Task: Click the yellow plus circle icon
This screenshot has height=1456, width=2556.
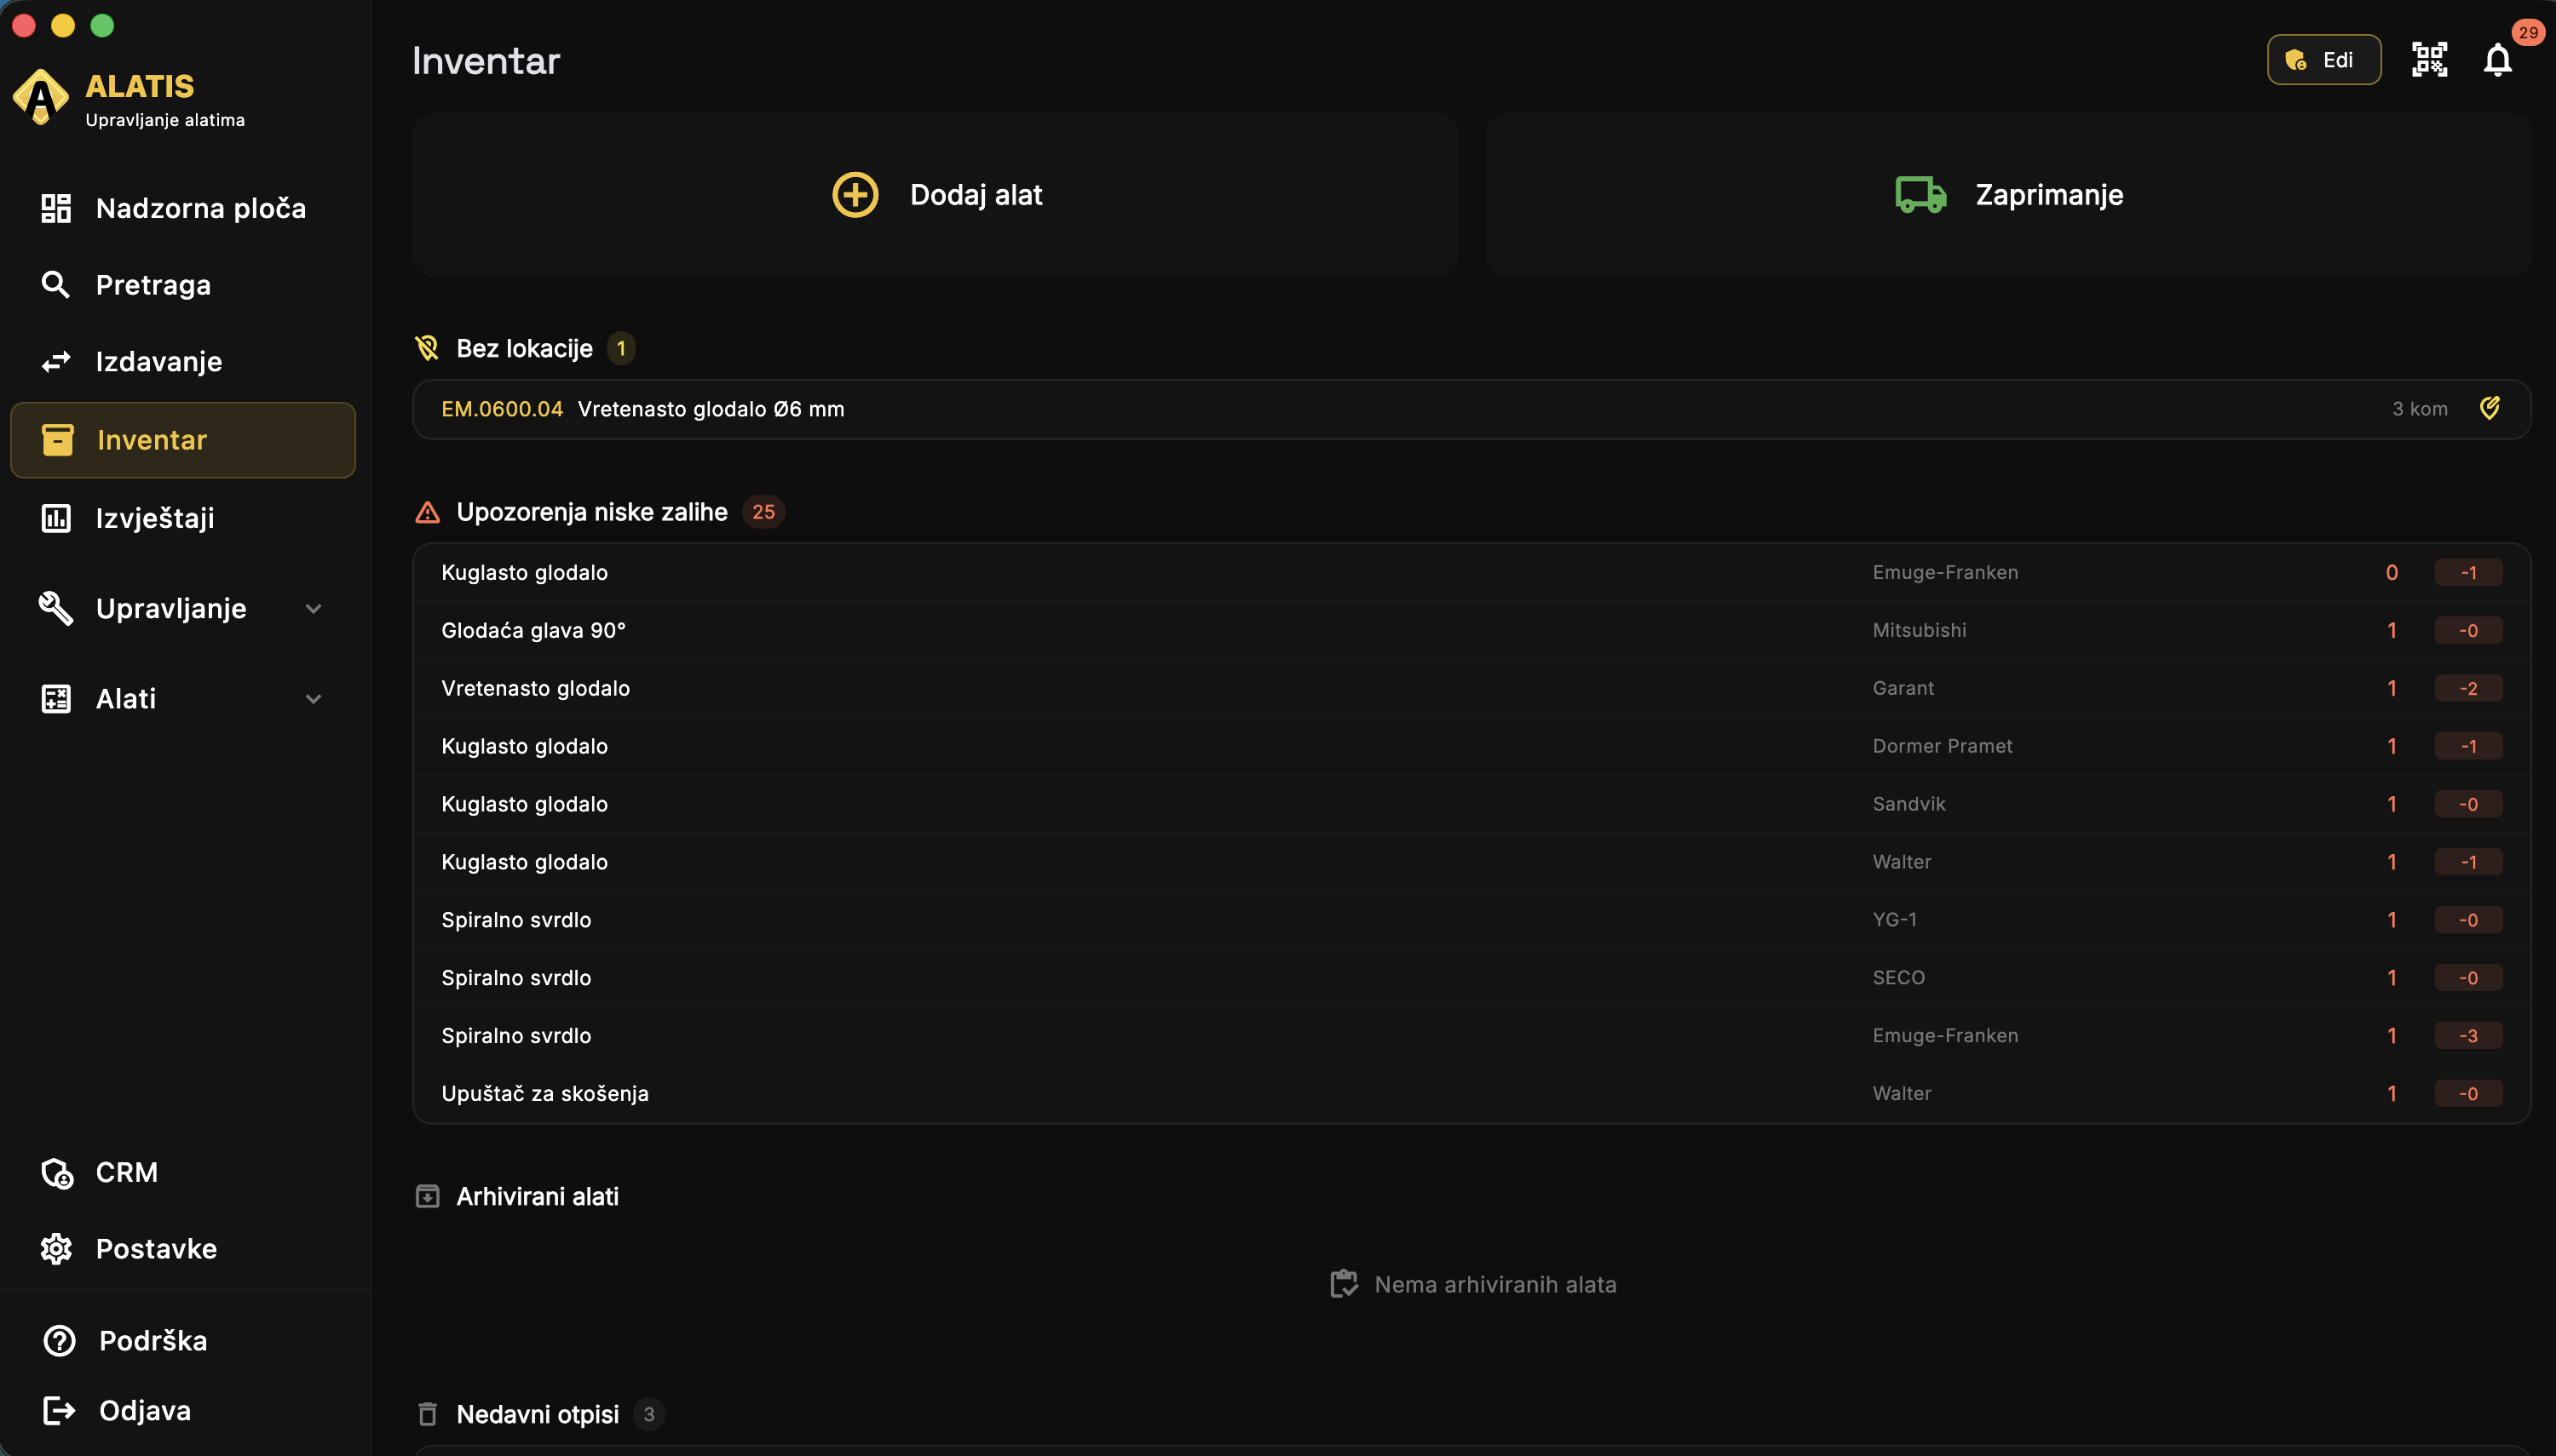Action: (855, 195)
